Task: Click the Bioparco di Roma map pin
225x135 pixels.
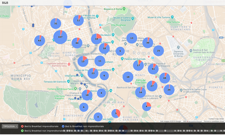Action: [124, 9]
